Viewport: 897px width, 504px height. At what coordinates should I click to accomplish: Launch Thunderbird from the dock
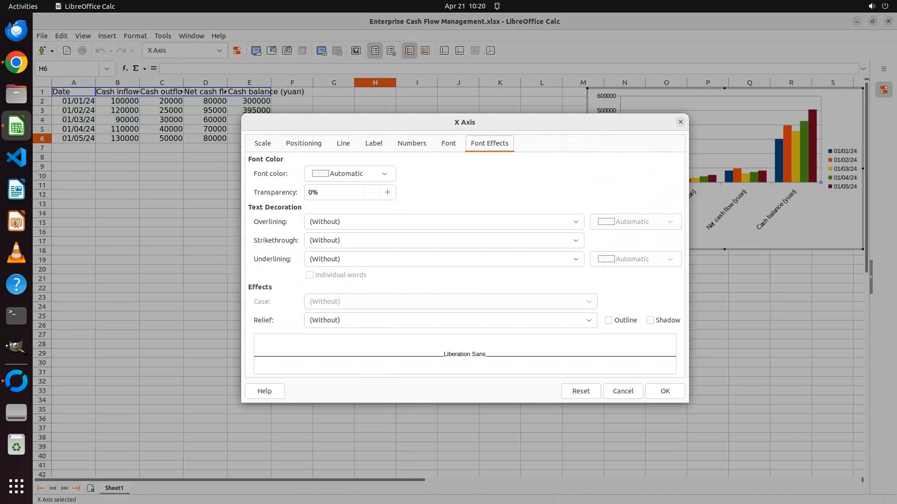coord(16,31)
